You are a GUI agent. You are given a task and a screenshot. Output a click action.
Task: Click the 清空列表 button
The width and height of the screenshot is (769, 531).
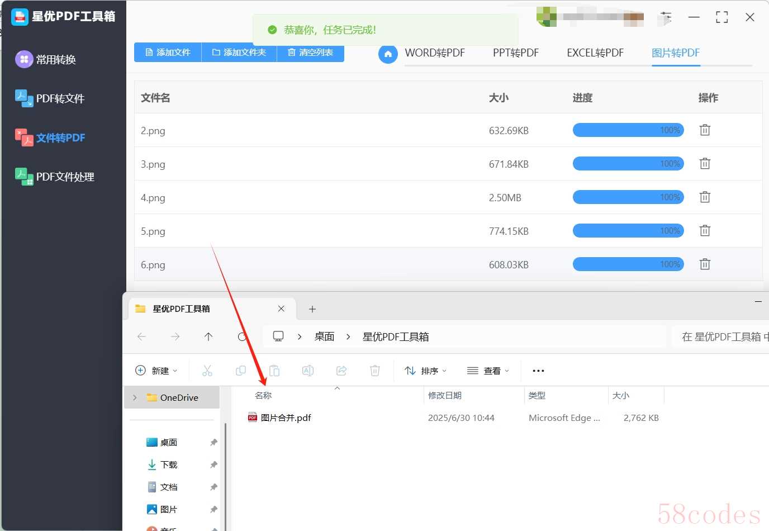tap(310, 53)
